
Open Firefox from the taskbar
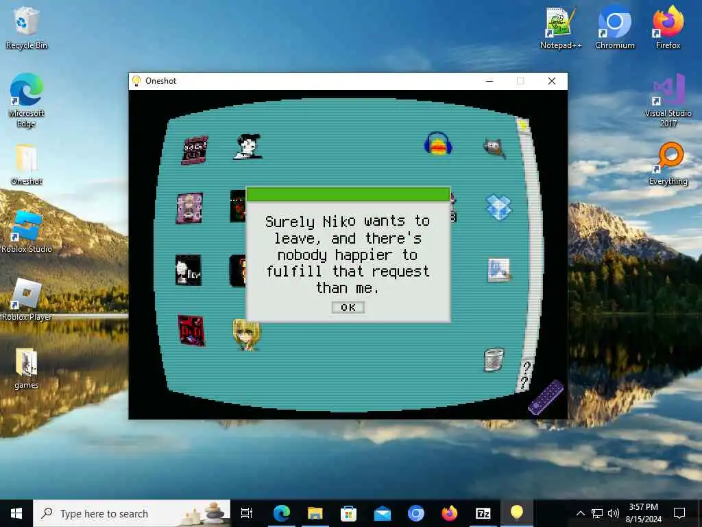point(450,513)
